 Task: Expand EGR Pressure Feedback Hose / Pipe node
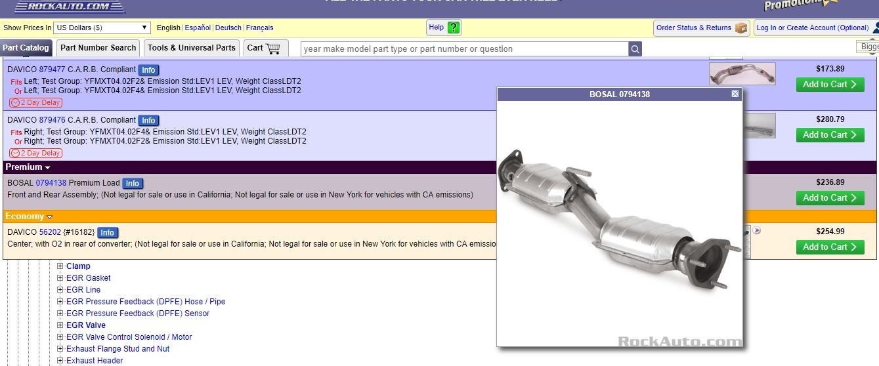coord(60,302)
